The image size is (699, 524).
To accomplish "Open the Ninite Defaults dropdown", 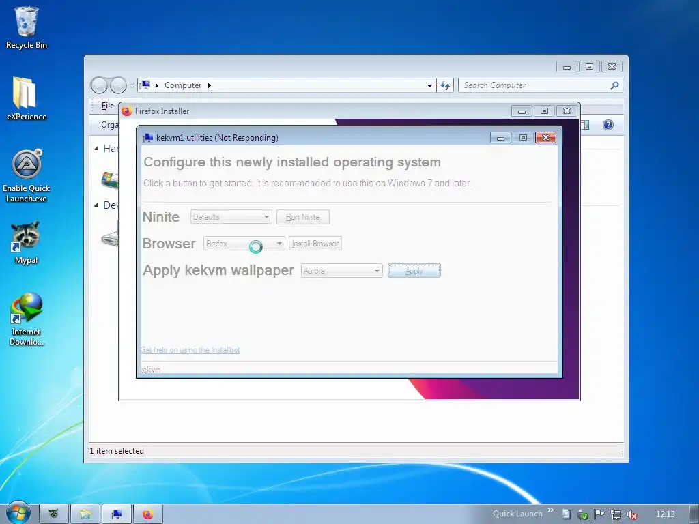I will pos(231,217).
